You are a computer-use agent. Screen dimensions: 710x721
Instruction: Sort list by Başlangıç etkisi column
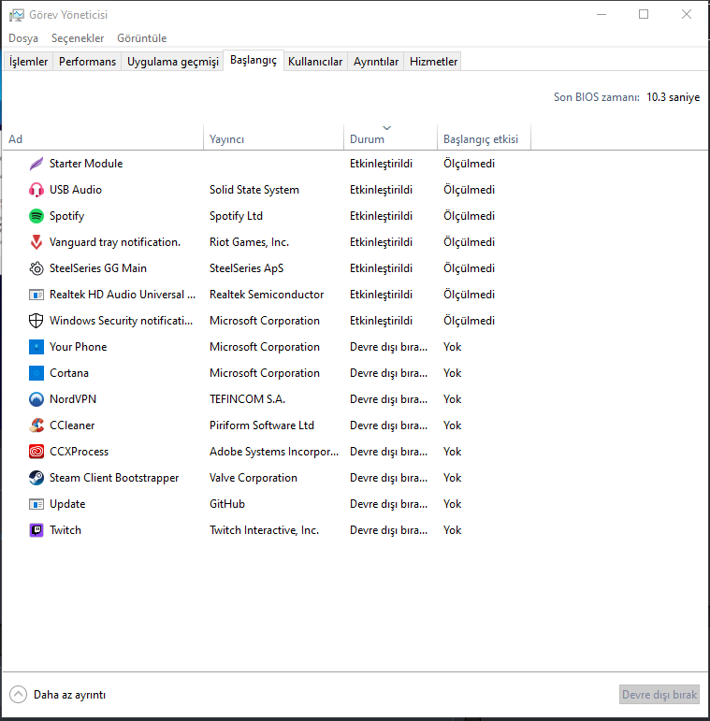coord(480,139)
